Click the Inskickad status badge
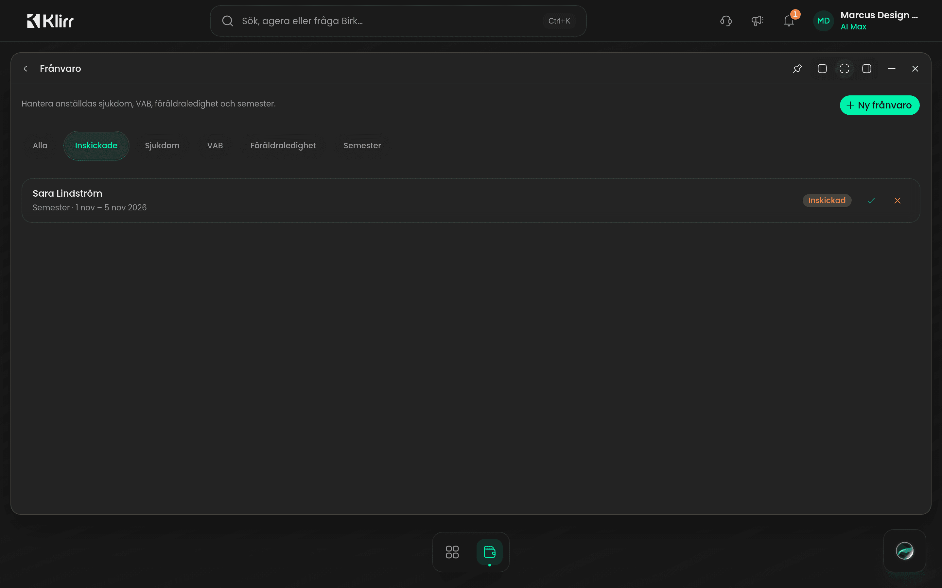 pos(827,201)
